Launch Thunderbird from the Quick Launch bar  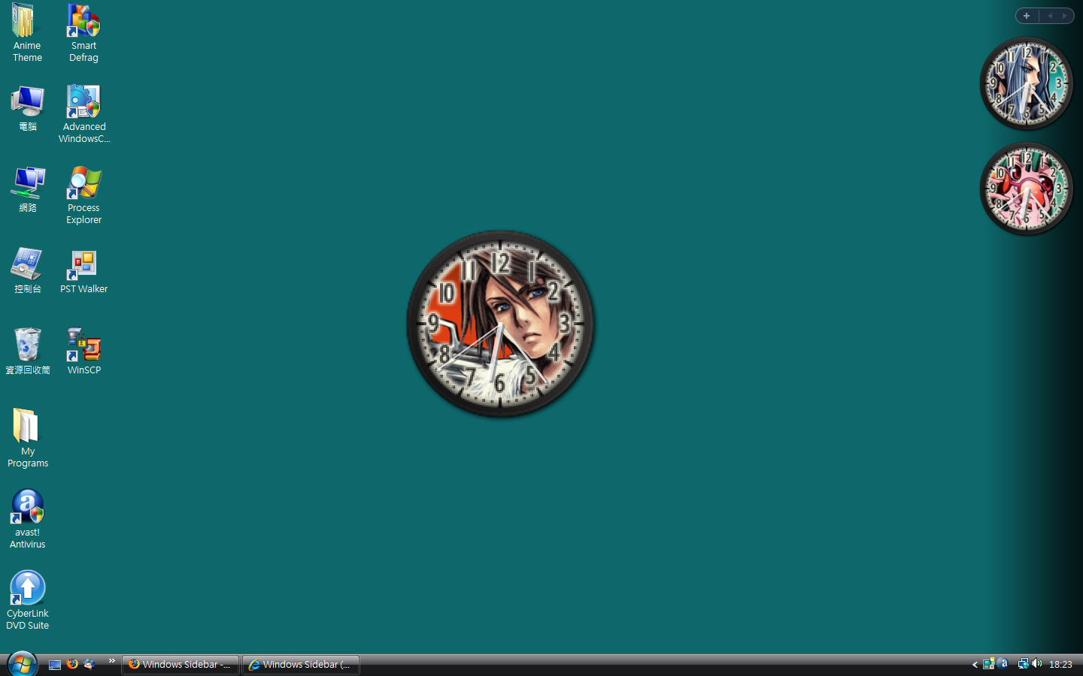(89, 664)
